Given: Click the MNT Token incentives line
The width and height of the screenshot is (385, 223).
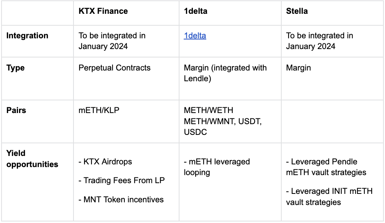Looking at the screenshot, I should coord(121,199).
